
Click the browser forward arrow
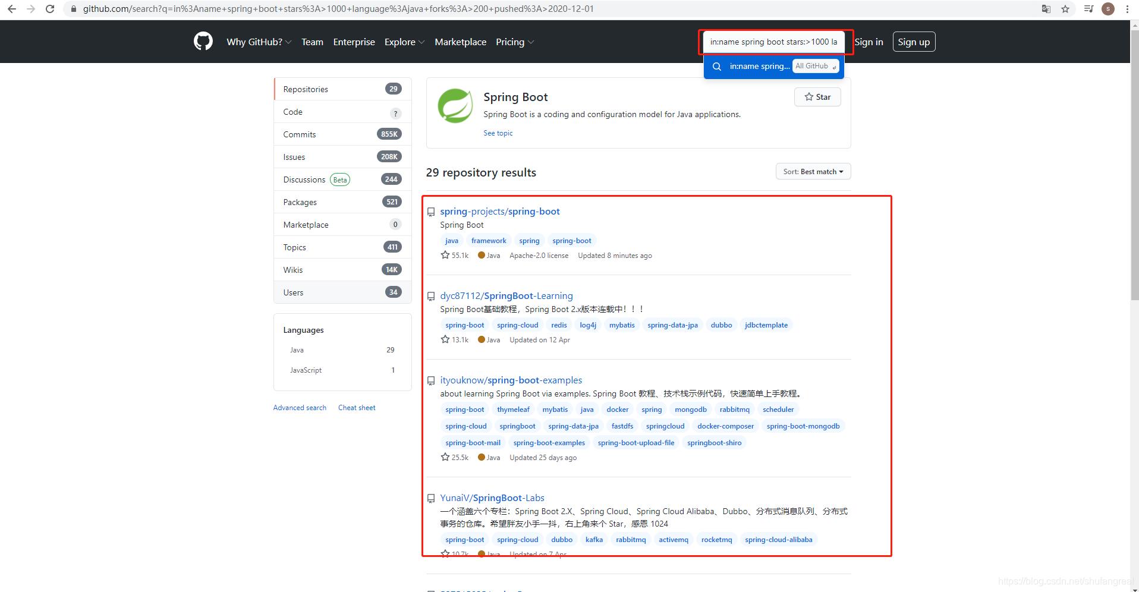pos(31,9)
